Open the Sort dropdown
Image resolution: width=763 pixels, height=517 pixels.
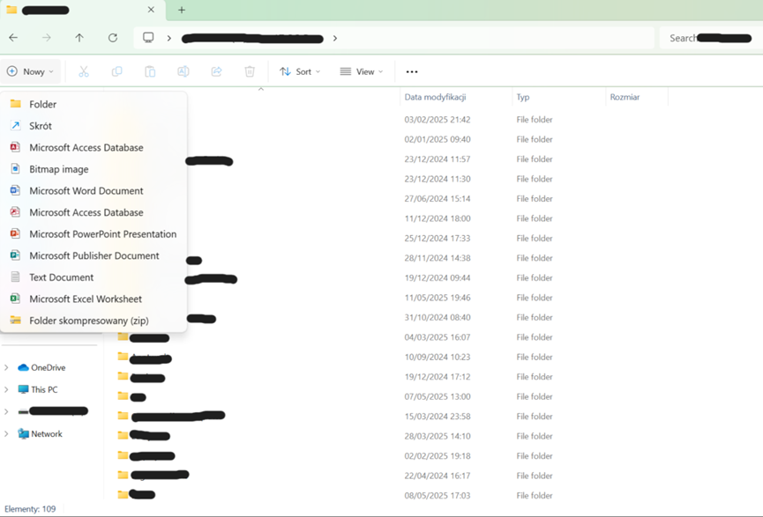300,72
